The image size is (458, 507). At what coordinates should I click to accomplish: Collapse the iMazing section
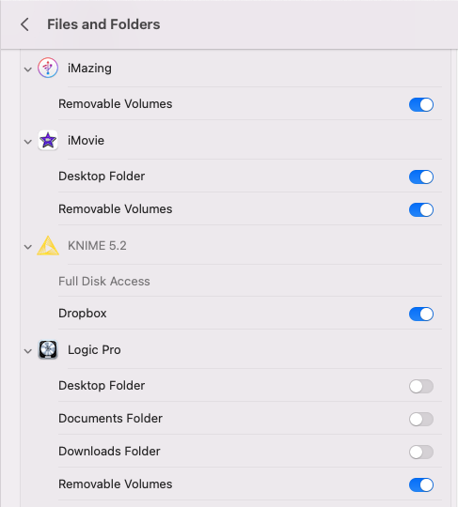[28, 69]
